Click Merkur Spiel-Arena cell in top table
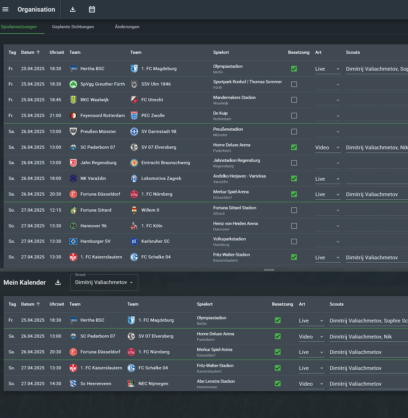Viewport: 408px width, 418px height. [x=231, y=194]
